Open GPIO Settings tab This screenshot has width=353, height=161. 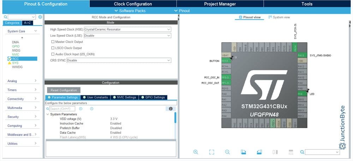[x=153, y=97]
